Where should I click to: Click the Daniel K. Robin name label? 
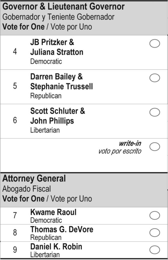coord(56,247)
